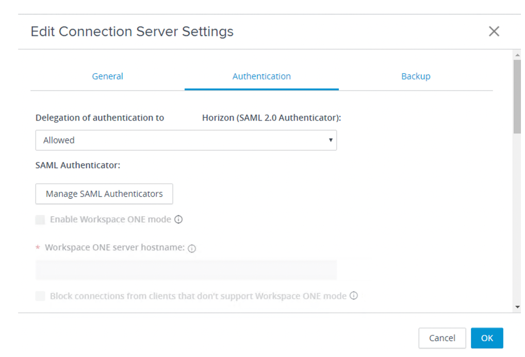
Task: Click the Edit Connection Server Settings title
Action: pos(132,31)
